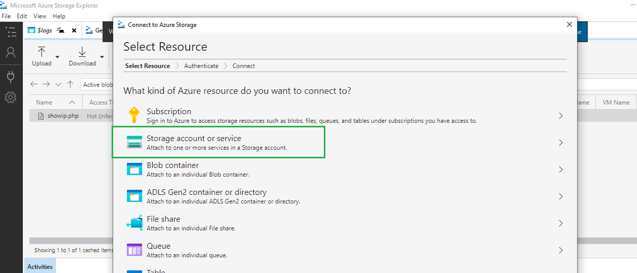Open the Help menu

pos(59,16)
